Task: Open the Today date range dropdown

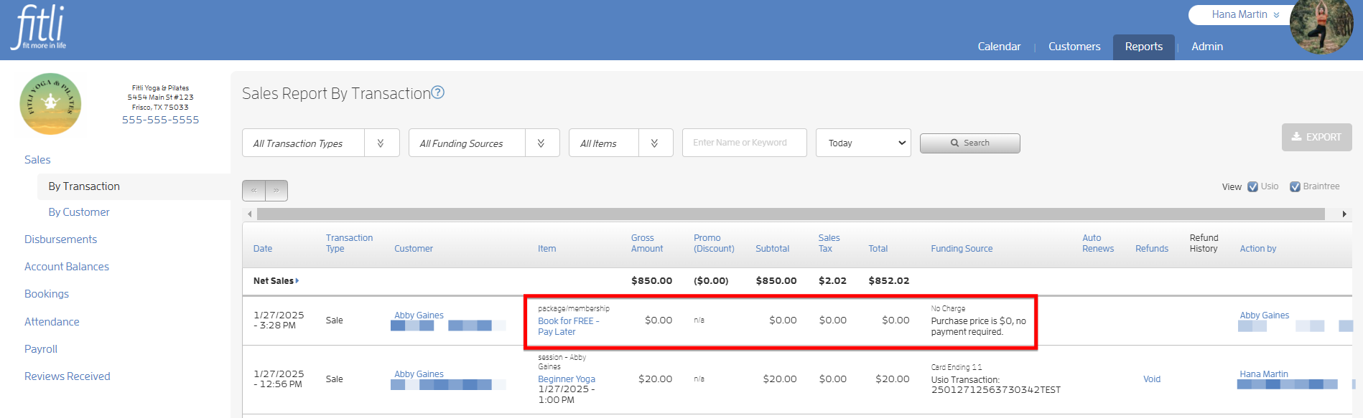Action: (863, 143)
